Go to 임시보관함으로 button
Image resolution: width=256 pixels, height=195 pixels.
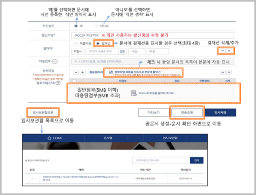[43, 112]
